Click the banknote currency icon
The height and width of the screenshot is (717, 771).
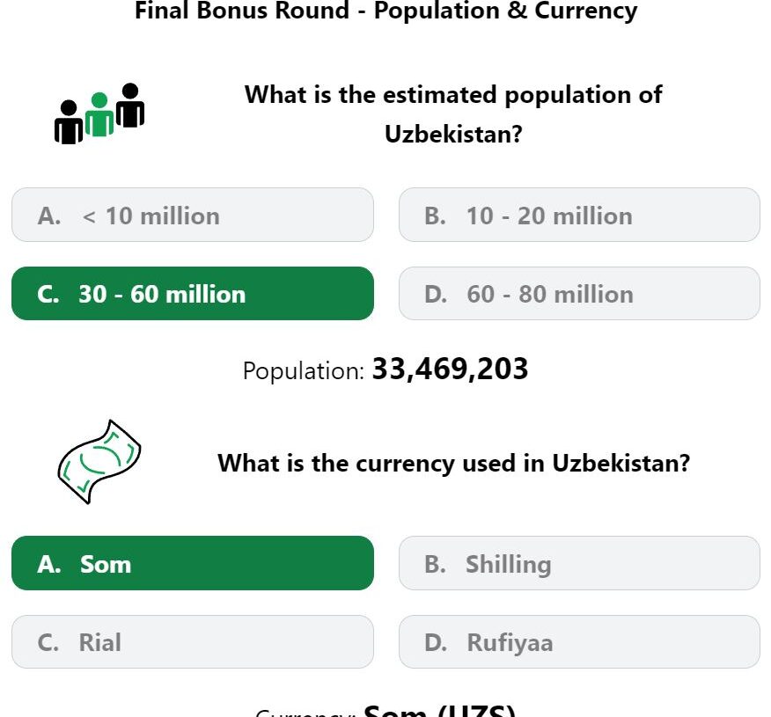99,462
